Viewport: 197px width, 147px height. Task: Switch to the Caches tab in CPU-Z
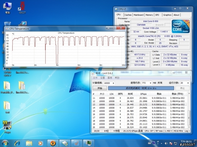click(x=128, y=15)
